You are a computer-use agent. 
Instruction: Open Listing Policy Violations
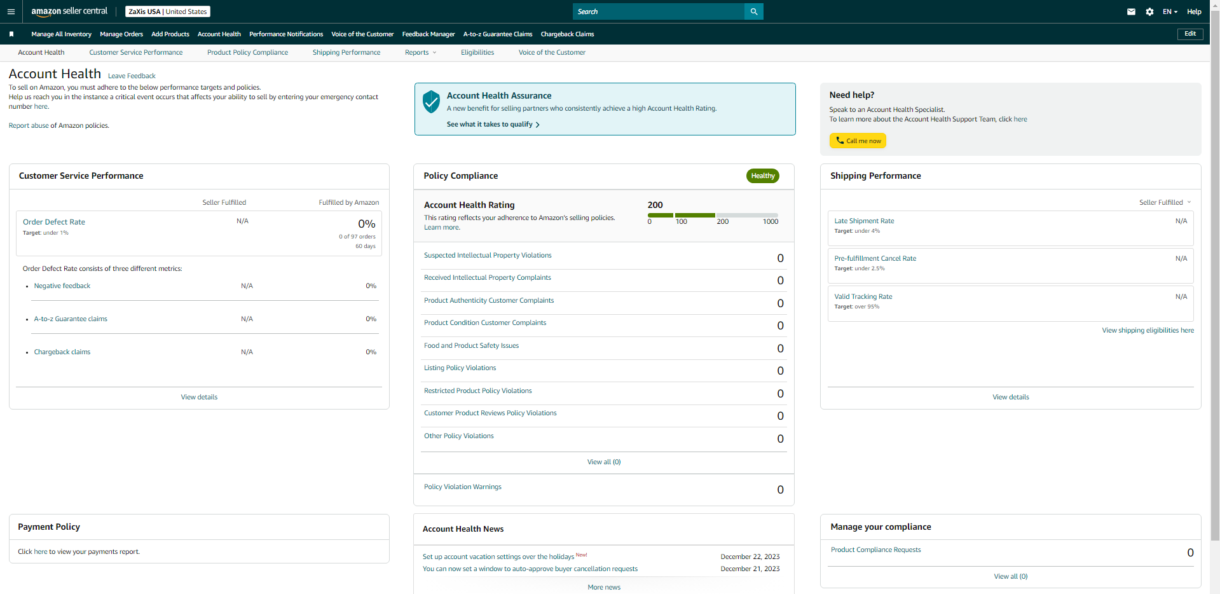(x=460, y=368)
